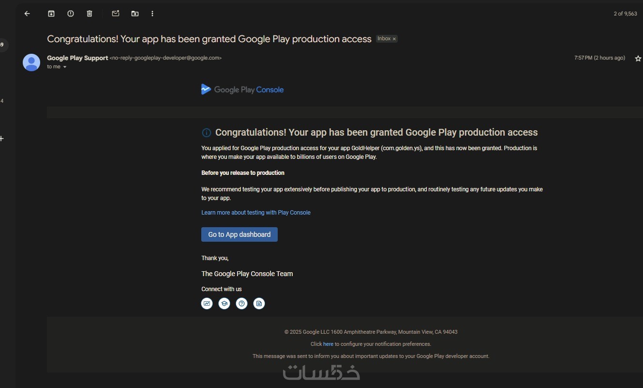
Task: Star this email
Action: (638, 58)
